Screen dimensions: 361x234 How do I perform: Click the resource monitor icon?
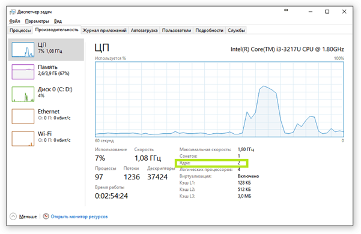tap(46, 217)
